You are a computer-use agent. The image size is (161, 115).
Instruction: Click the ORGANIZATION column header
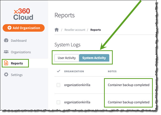[x=74, y=71]
